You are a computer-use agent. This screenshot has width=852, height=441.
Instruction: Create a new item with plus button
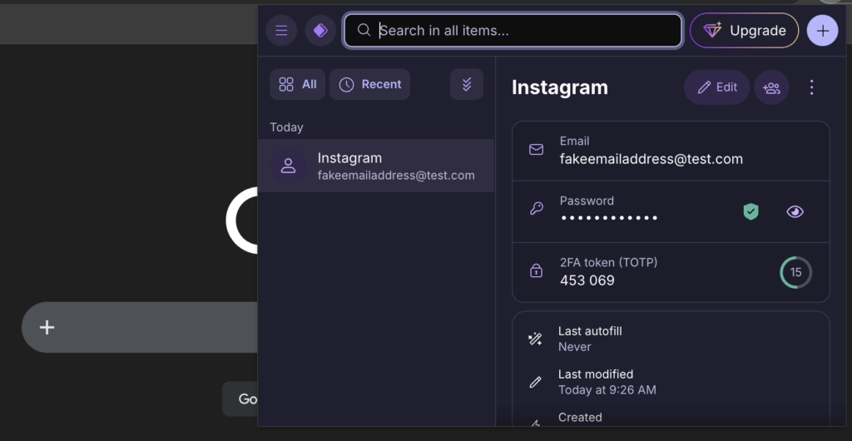pos(823,31)
